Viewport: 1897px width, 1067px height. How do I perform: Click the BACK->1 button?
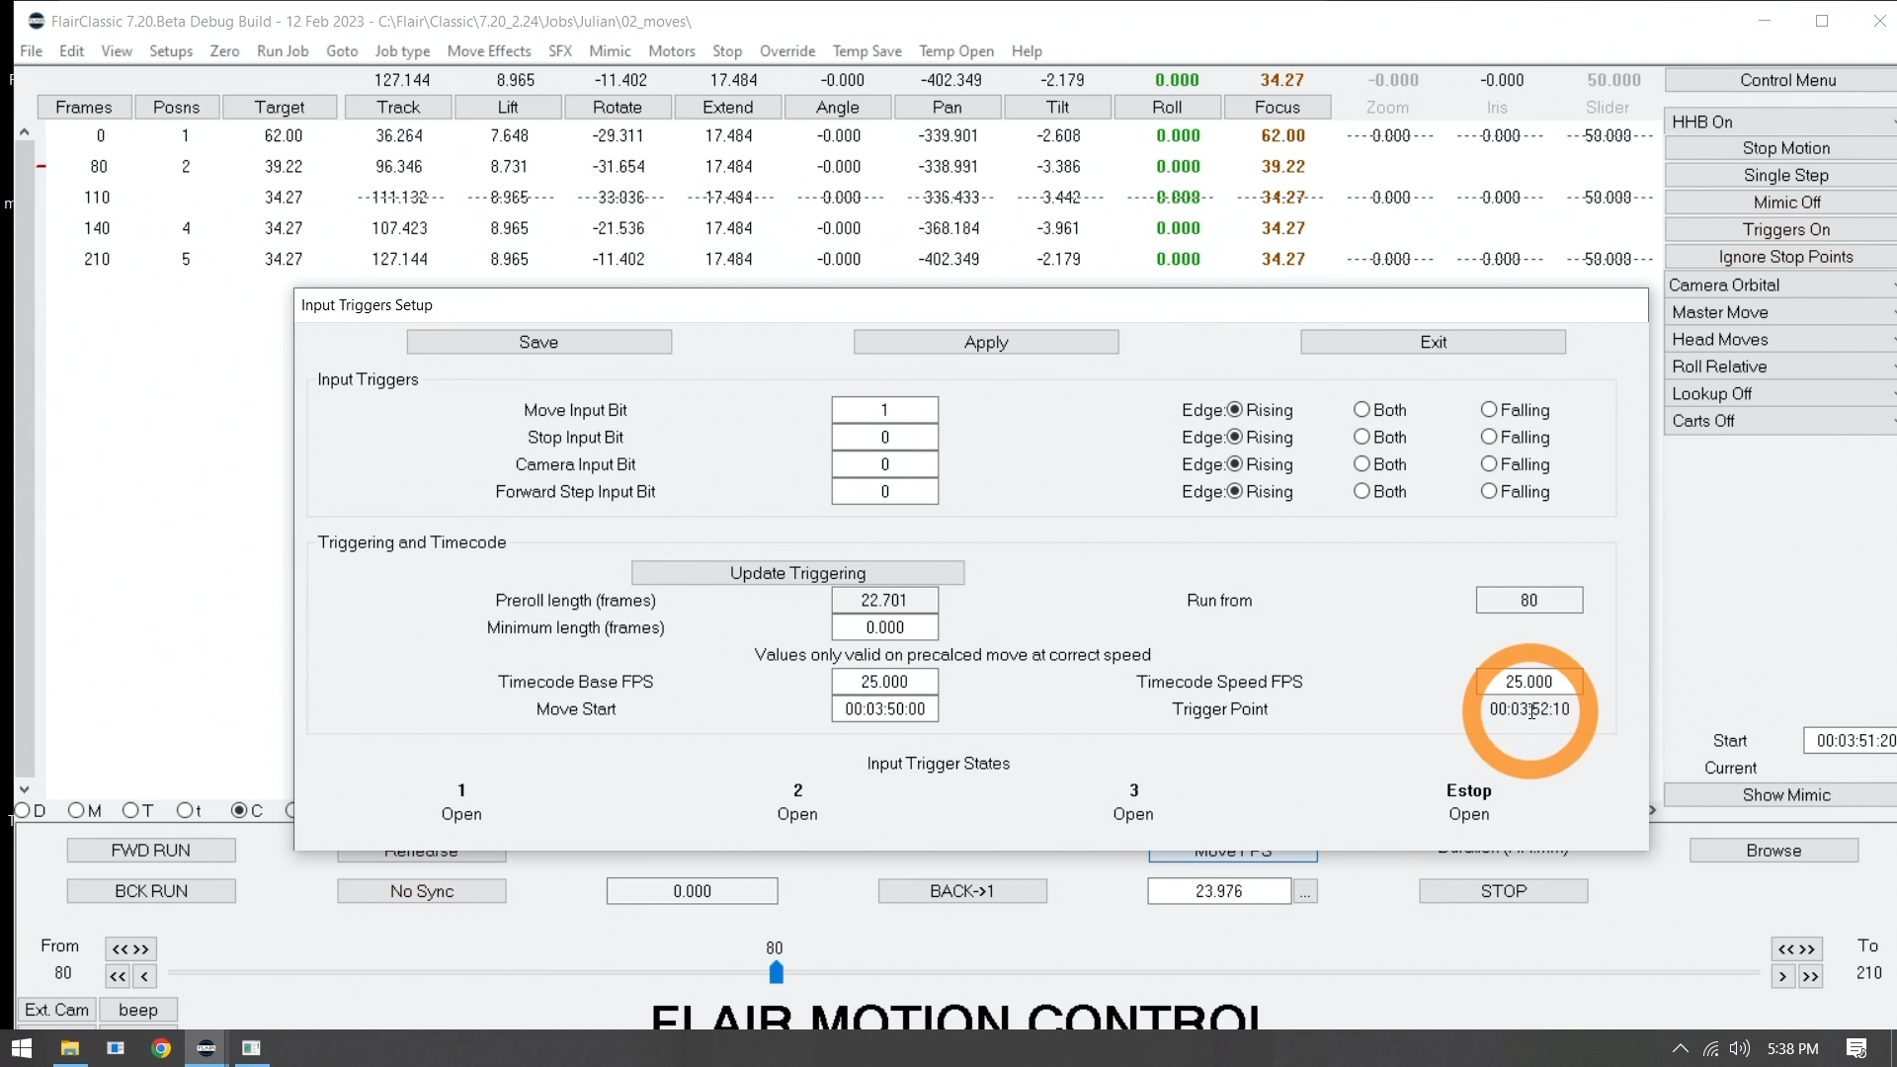962,891
